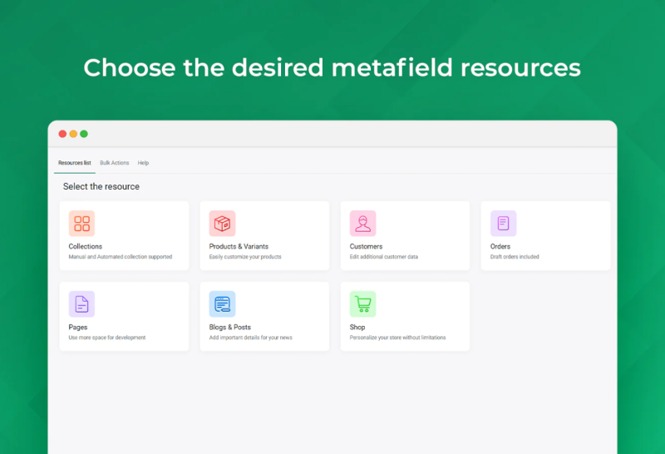The height and width of the screenshot is (454, 665).
Task: Click the Shop title text
Action: [357, 327]
